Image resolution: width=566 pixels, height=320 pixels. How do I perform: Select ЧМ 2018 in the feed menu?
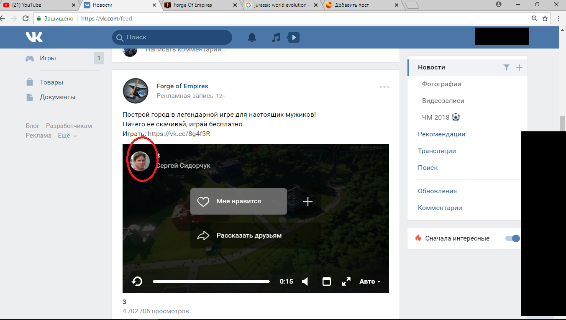pyautogui.click(x=441, y=118)
